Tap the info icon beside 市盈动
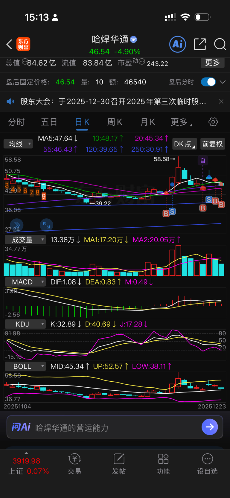The width and height of the screenshot is (230, 498). tap(142, 62)
